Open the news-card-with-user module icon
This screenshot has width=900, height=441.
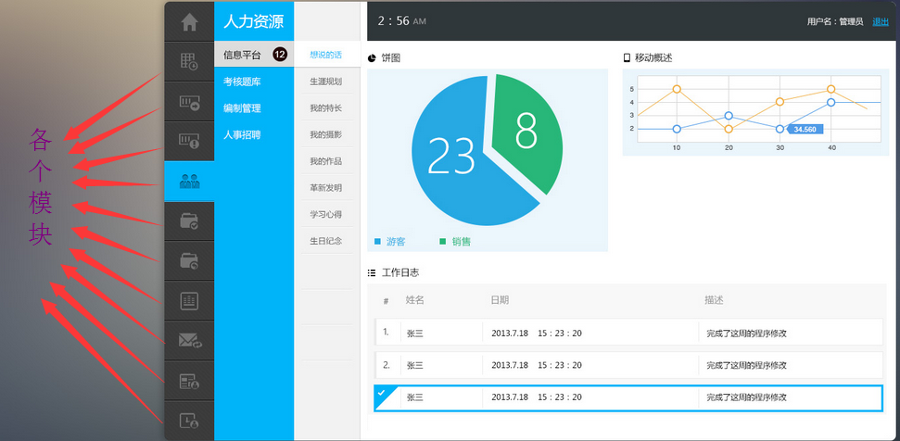189,382
